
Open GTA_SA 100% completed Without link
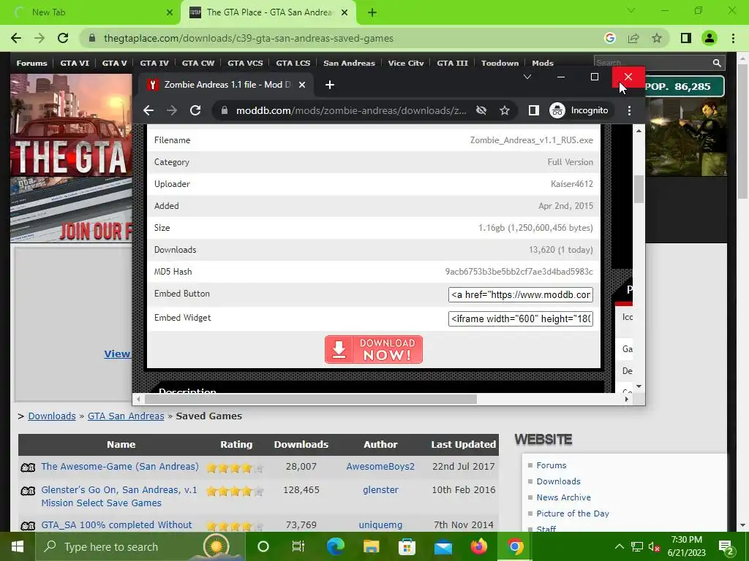pyautogui.click(x=116, y=524)
